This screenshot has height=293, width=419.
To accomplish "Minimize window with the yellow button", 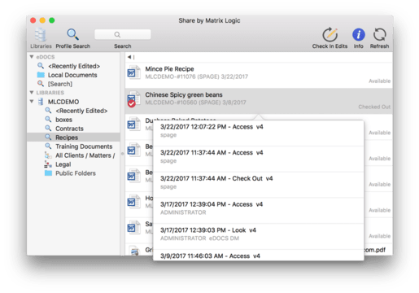I will 42,20.
